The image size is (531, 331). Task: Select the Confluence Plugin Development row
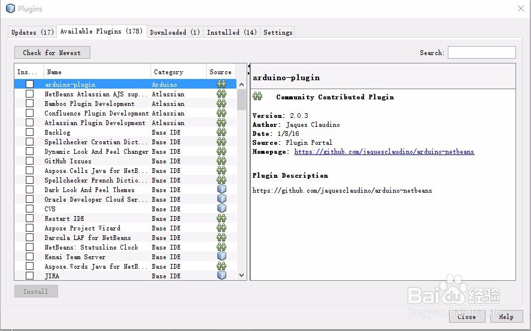coord(125,113)
